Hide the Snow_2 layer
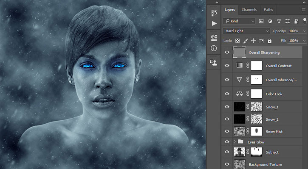Image resolution: width=308 pixels, height=169 pixels. pos(227,119)
